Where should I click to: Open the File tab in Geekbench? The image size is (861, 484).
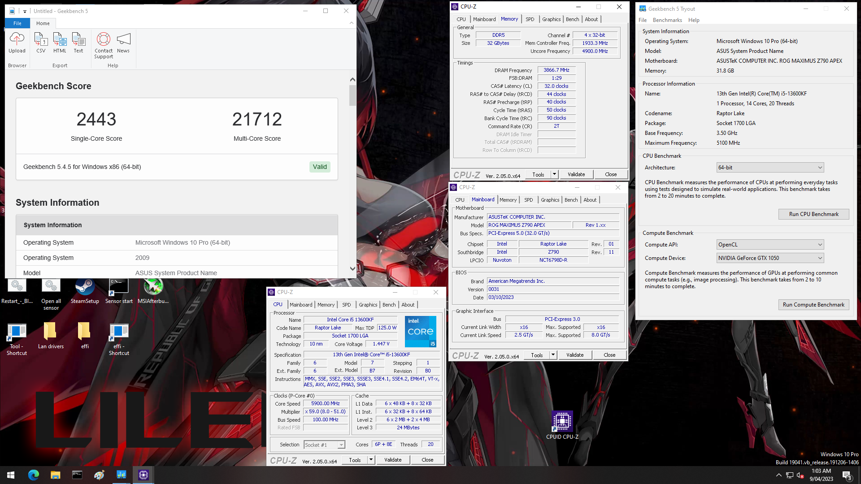[x=17, y=23]
